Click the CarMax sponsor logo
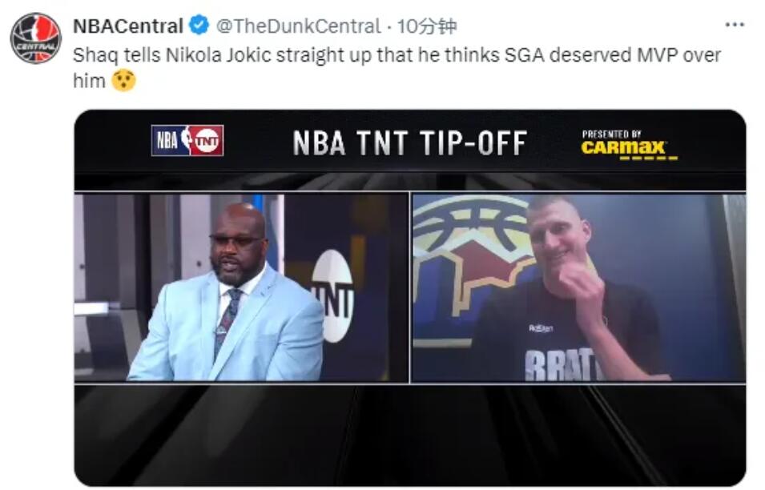Image resolution: width=765 pixels, height=490 pixels. [x=624, y=147]
